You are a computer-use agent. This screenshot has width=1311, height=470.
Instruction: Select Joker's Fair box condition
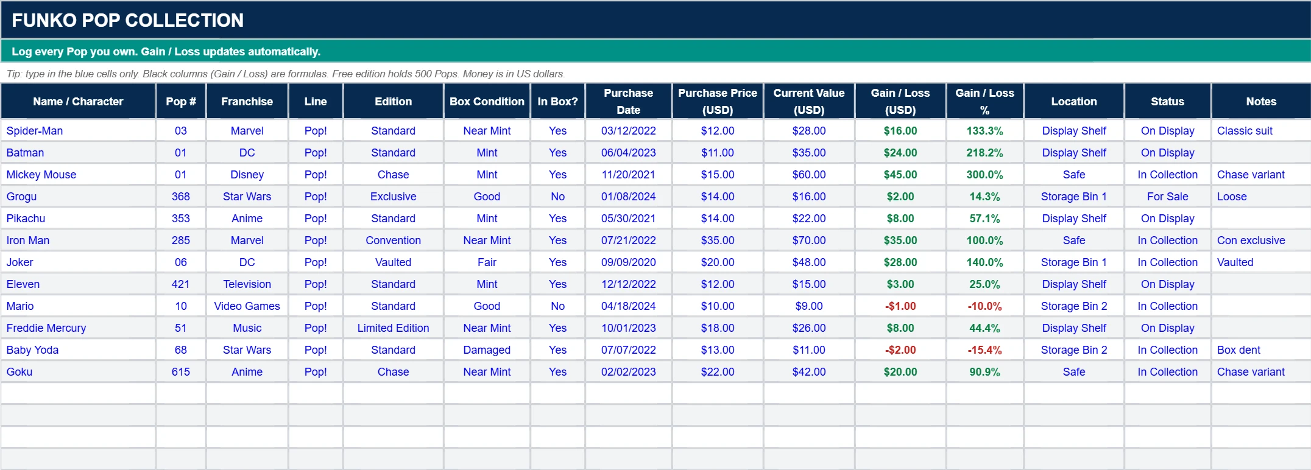point(487,262)
